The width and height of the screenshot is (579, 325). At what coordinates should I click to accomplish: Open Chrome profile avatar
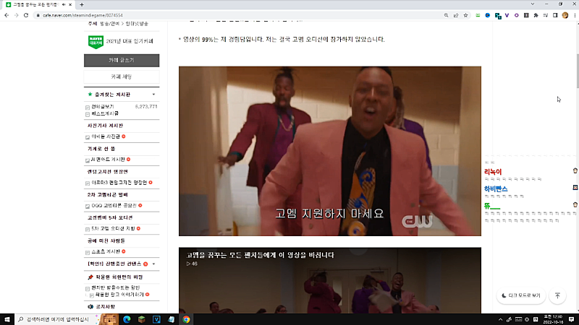[565, 15]
